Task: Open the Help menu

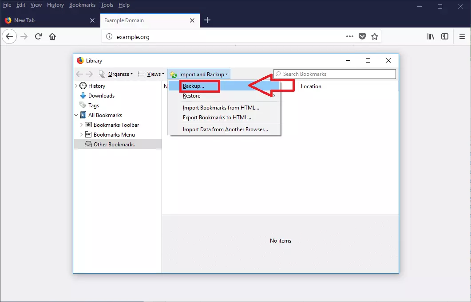Action: [x=124, y=5]
